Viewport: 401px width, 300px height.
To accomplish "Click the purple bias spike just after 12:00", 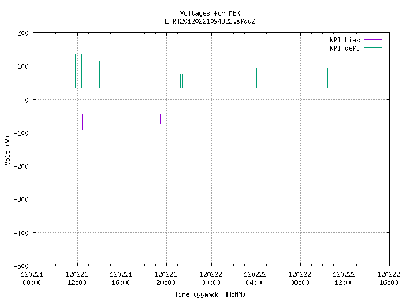I will coord(82,122).
